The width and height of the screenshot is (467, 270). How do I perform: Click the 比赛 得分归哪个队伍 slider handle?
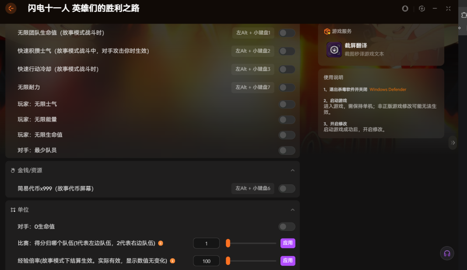pyautogui.click(x=228, y=243)
